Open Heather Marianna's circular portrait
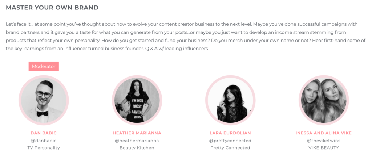The image size is (372, 155). (x=137, y=100)
